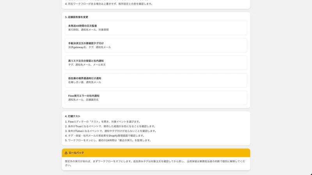Screen dimensions: 312x175
Task: Open the 手動決済注文の要確認タグ付け workflow card
Action: [x=156, y=45]
